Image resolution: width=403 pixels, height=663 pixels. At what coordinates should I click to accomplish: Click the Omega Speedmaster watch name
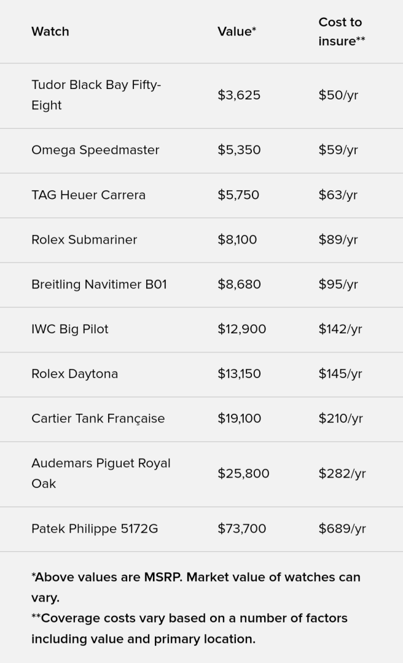click(95, 150)
